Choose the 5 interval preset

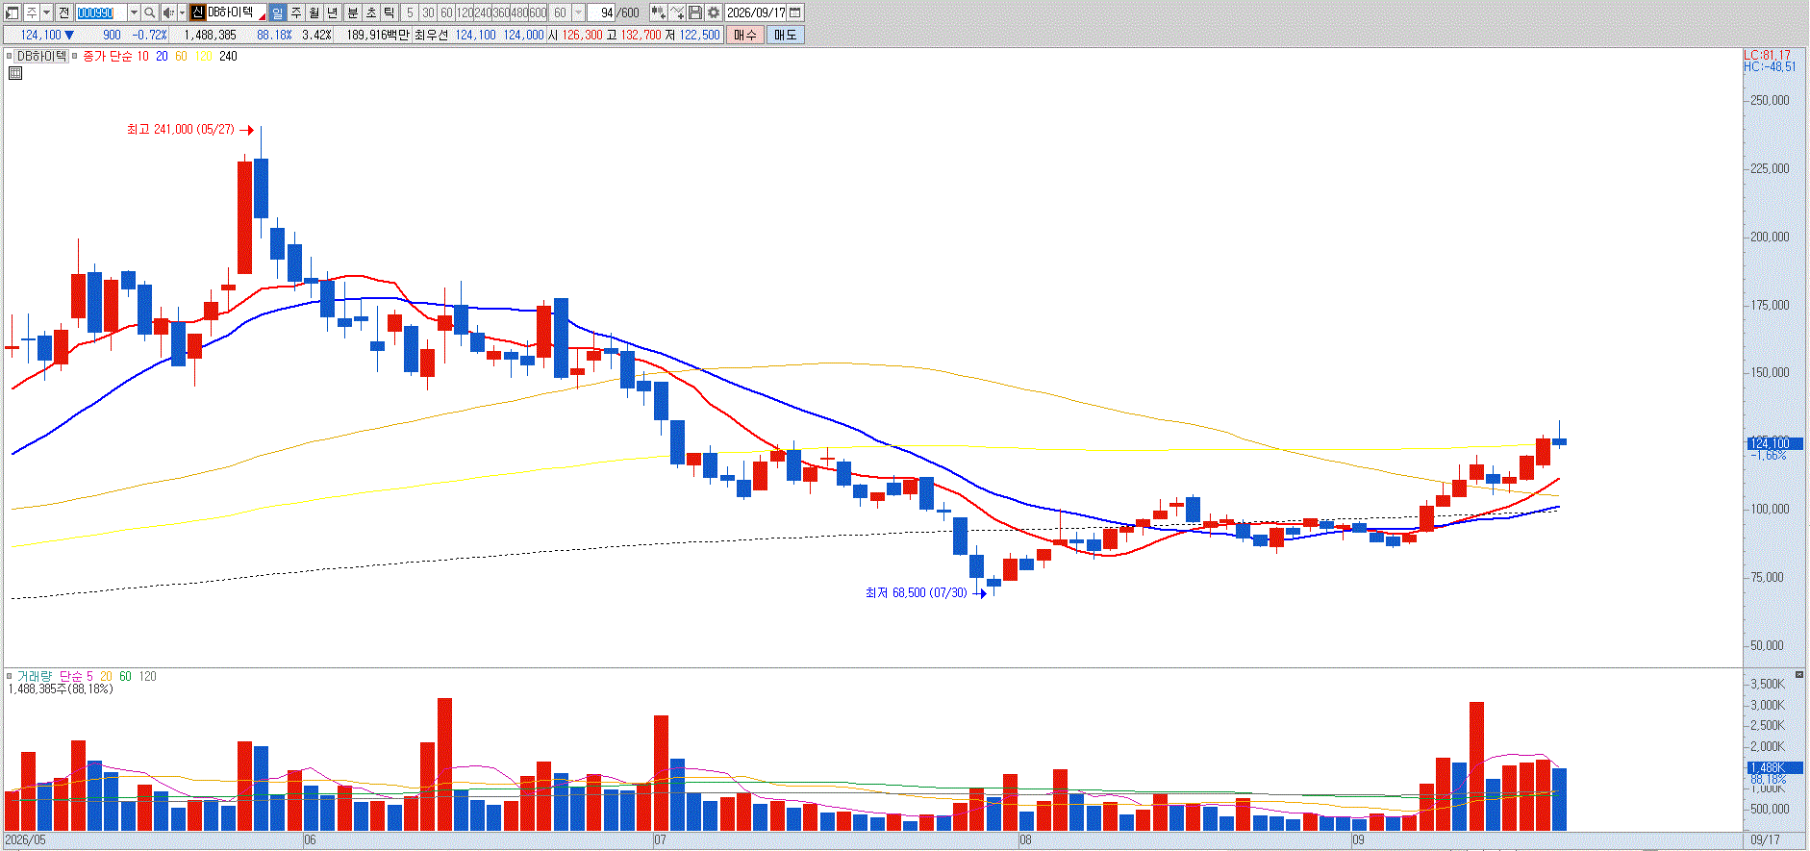pos(410,13)
